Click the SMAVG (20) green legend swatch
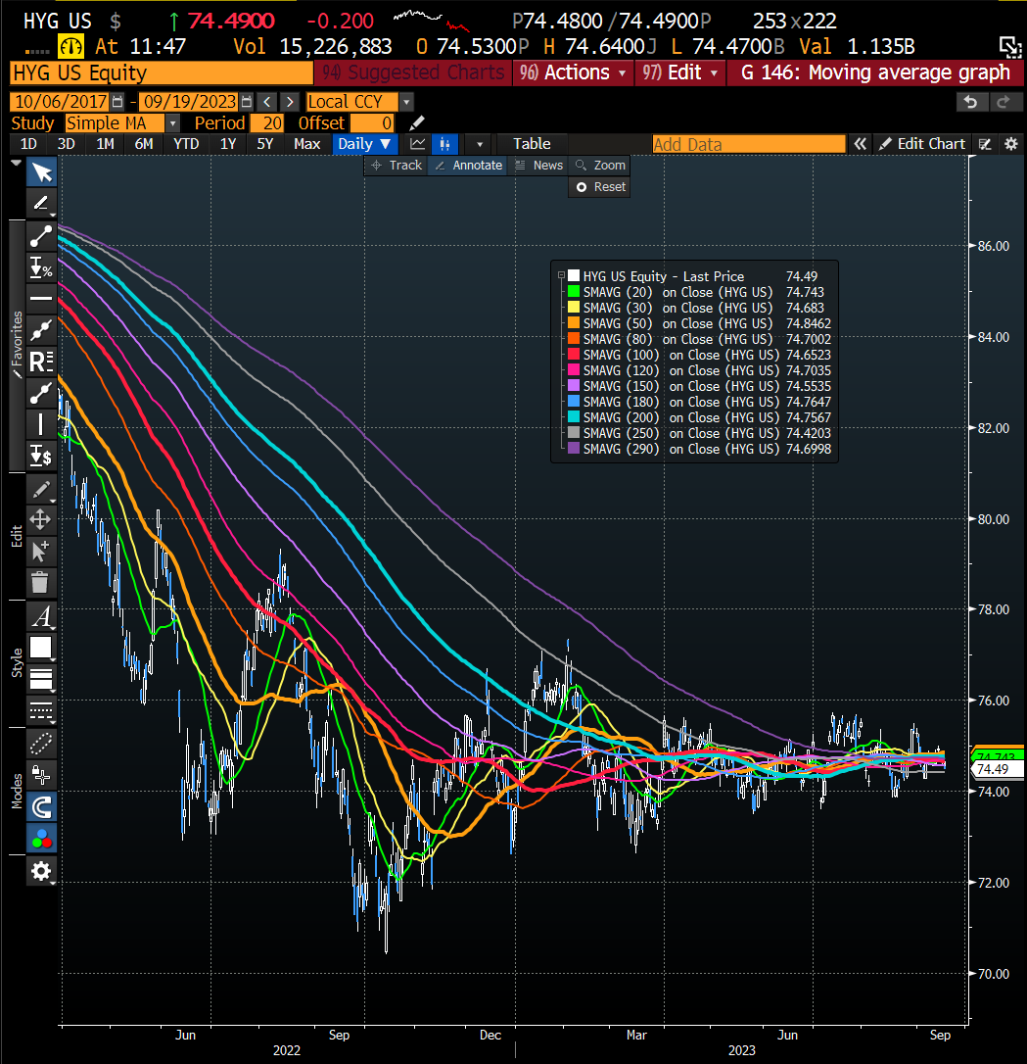1027x1064 pixels. coord(574,292)
